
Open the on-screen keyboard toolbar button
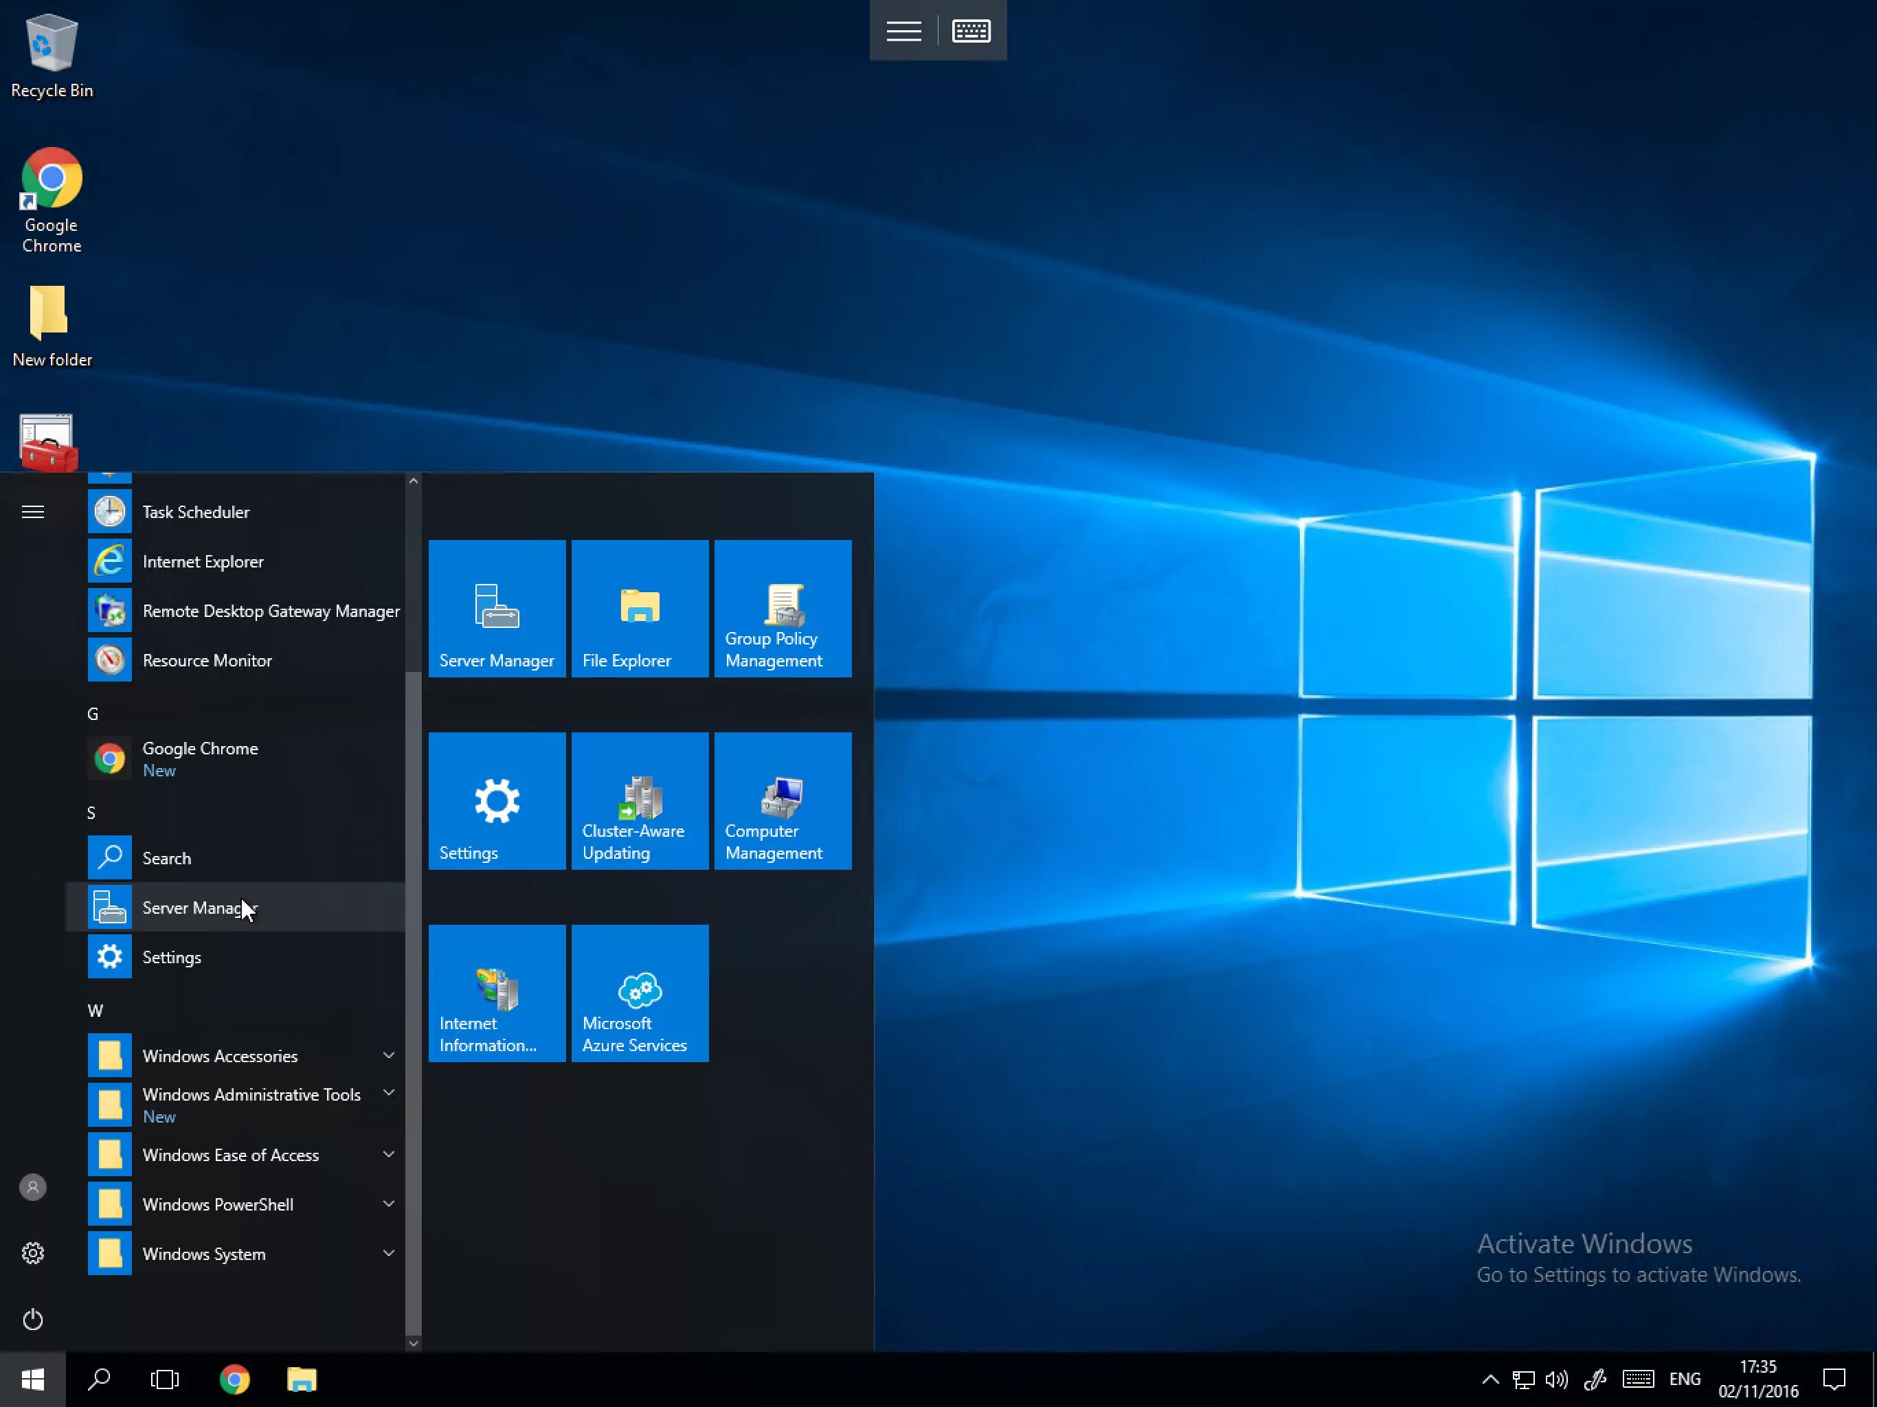click(971, 32)
